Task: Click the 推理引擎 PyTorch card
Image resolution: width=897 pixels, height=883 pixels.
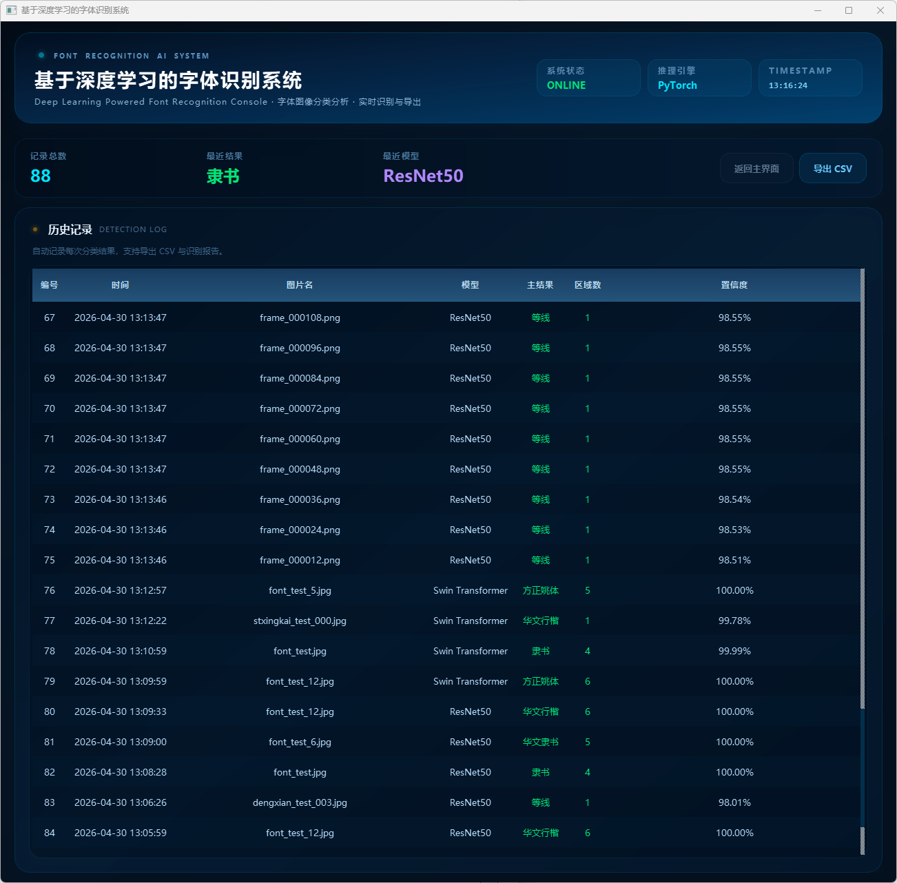Action: [699, 78]
